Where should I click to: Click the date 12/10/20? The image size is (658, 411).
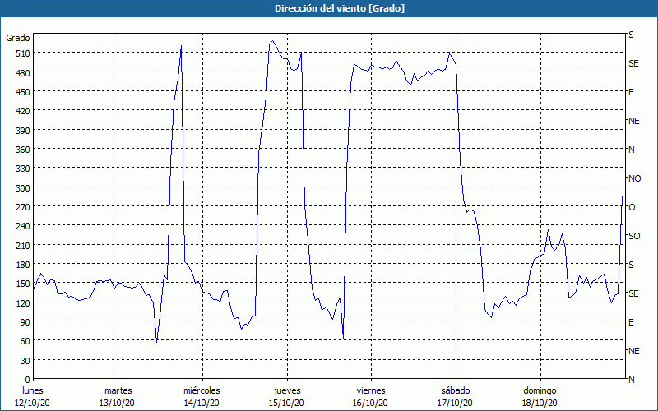[32, 403]
